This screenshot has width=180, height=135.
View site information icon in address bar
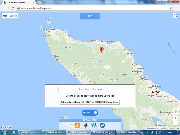pyautogui.click(x=19, y=8)
